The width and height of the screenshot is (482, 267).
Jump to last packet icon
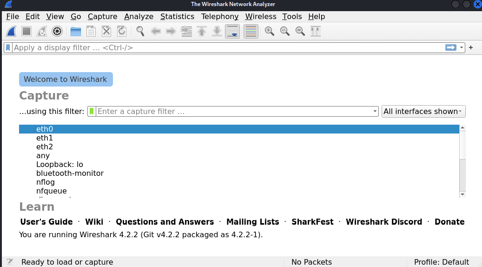click(x=217, y=31)
